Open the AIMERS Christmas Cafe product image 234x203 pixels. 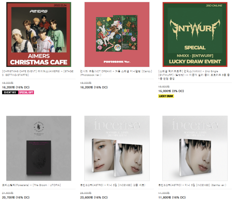[39, 34]
